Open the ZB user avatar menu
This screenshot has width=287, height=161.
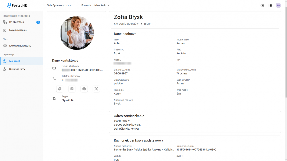pos(278,5)
